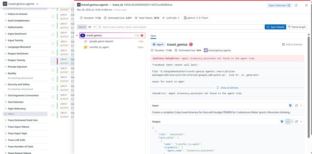The image size is (312, 154).
Task: Switch Output to plain text view
Action: (x=292, y=121)
